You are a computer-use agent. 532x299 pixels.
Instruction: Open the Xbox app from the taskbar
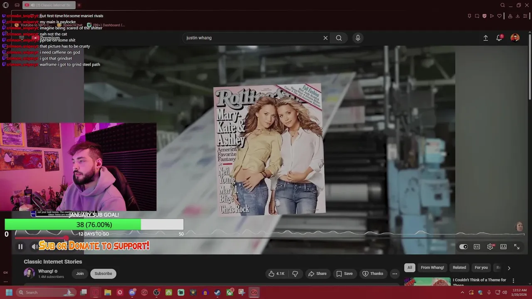coord(229,292)
